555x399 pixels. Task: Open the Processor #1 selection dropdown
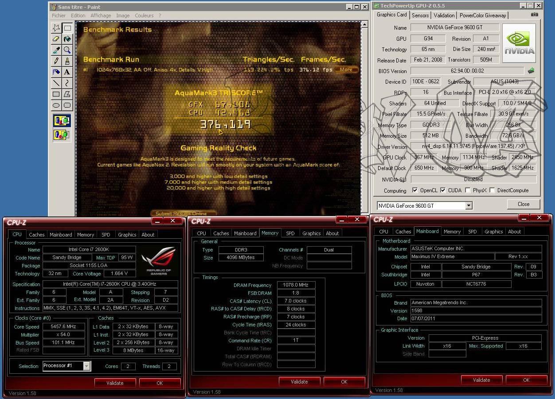[x=87, y=366]
